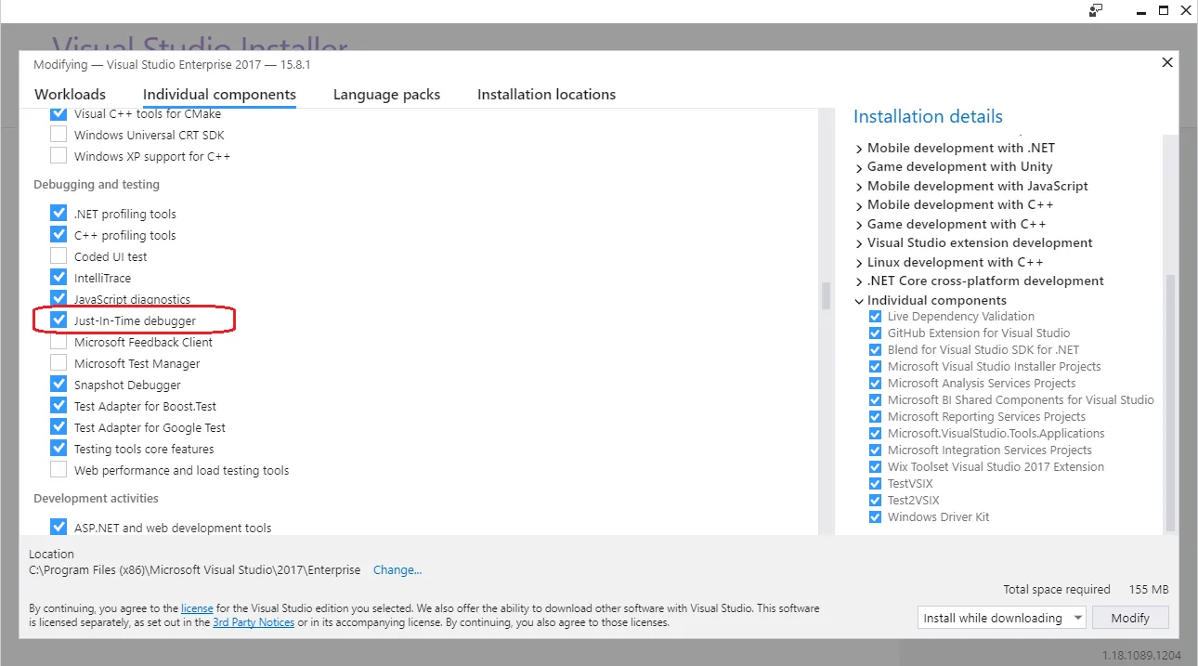This screenshot has width=1198, height=666.
Task: Toggle Microsoft.VisualStudio.Tools.Applications checkbox
Action: pos(875,434)
